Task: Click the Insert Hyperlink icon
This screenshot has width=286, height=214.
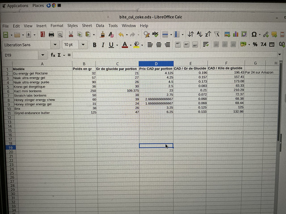Action: 265,34
